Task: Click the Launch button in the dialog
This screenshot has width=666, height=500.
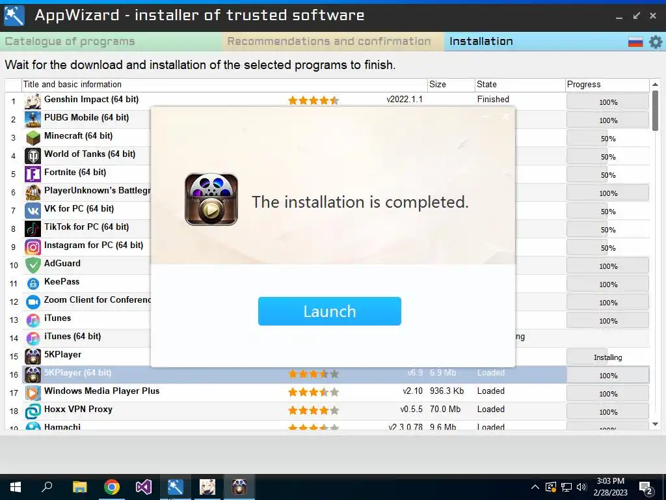Action: coord(330,311)
